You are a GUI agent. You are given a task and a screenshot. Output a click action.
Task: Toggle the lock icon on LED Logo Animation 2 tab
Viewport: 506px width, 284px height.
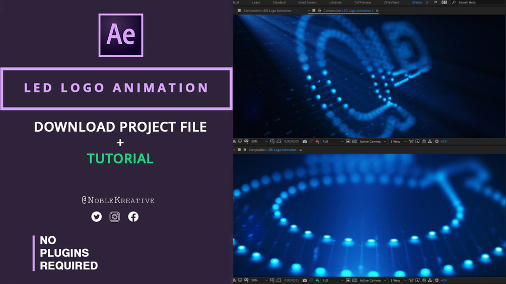point(320,10)
